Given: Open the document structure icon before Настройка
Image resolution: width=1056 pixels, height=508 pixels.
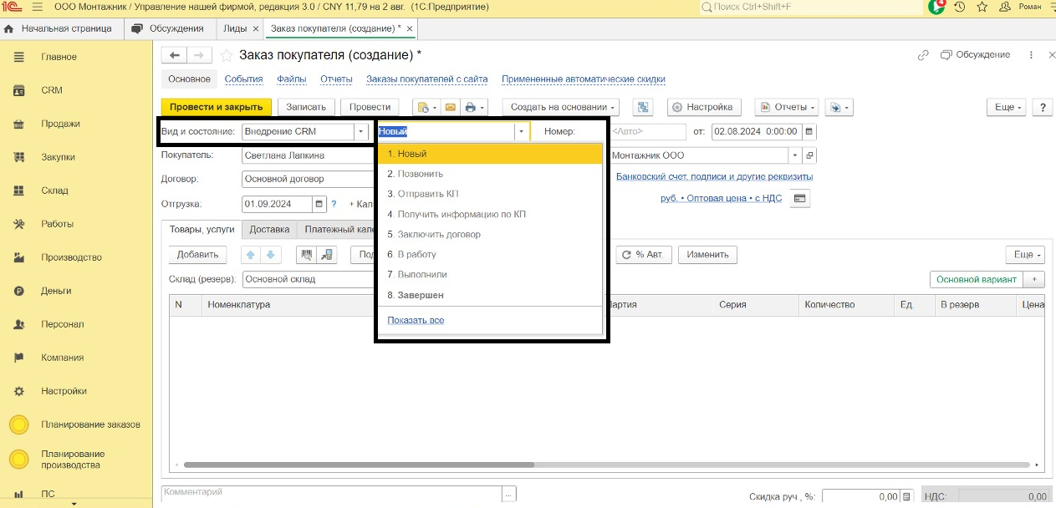Looking at the screenshot, I should pos(643,107).
